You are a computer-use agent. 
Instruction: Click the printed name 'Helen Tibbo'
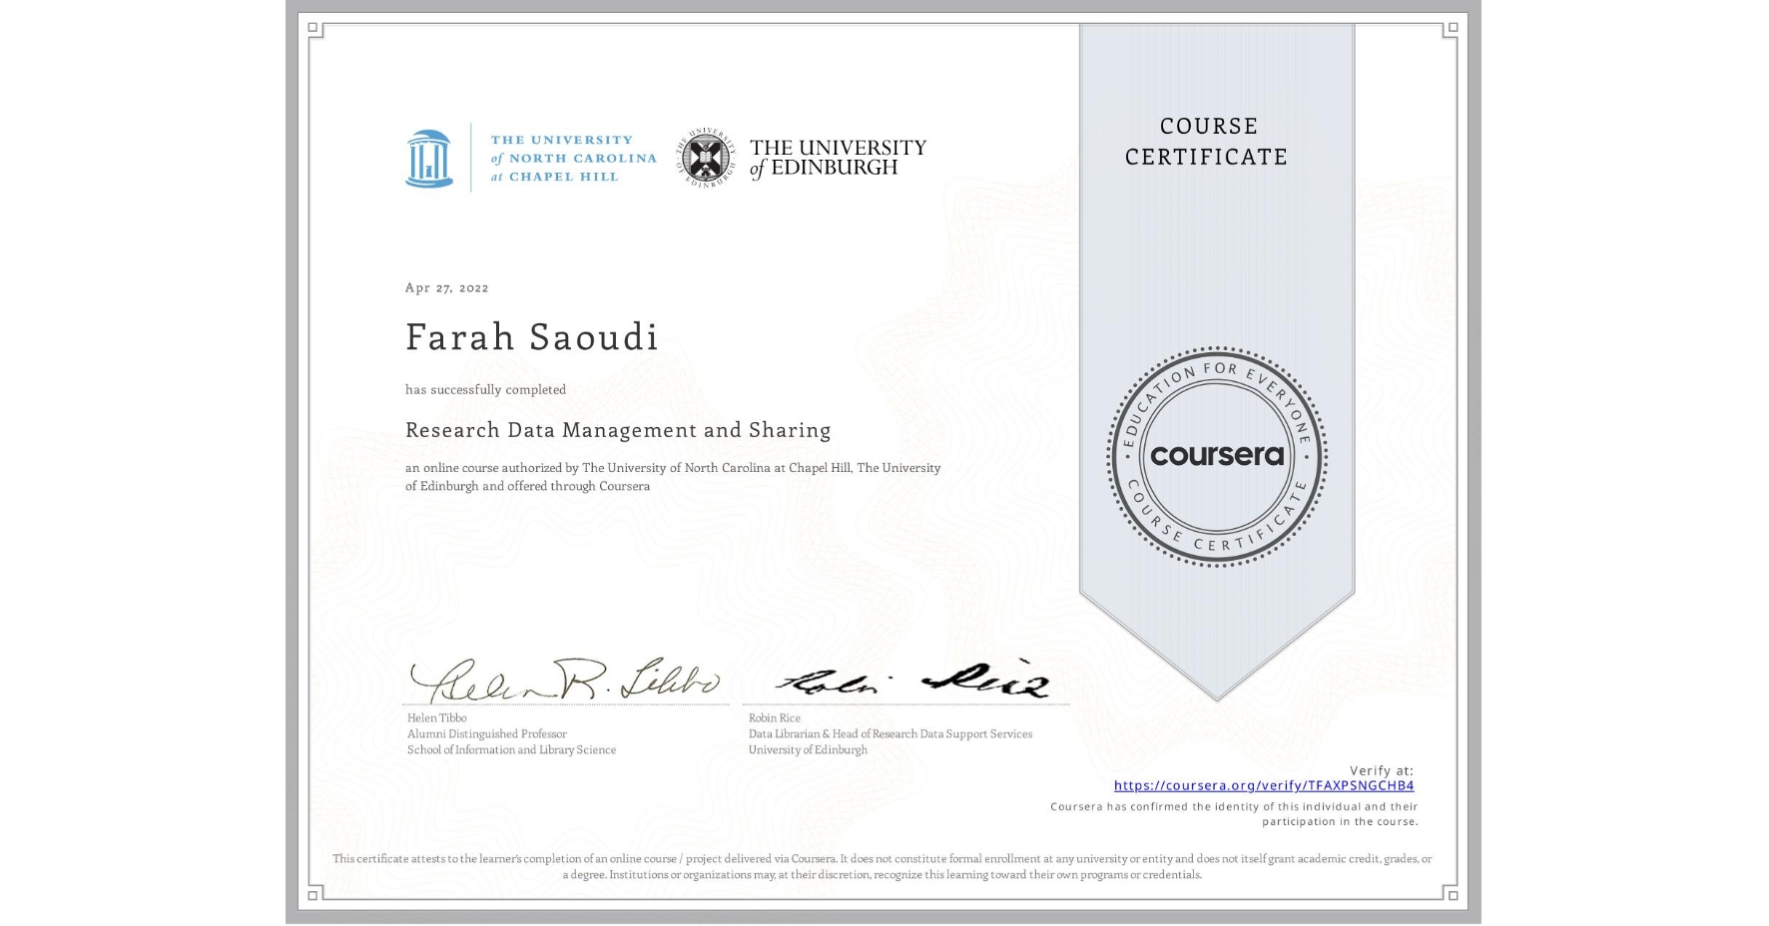(436, 717)
